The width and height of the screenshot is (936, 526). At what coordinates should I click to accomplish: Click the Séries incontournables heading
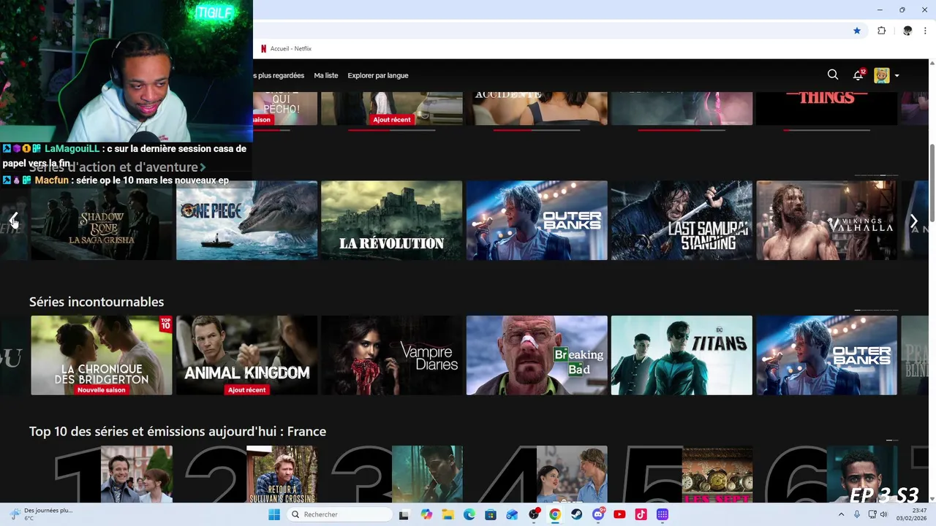(x=97, y=302)
